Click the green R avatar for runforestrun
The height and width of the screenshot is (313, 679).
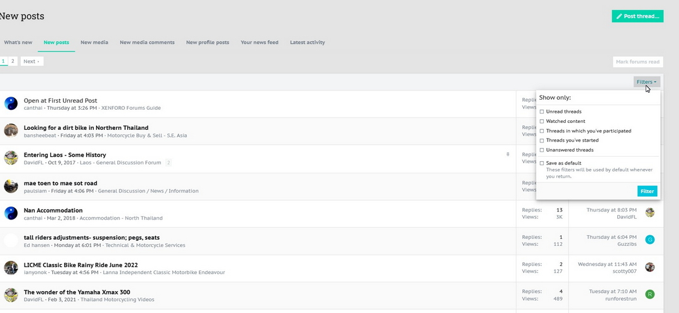[x=650, y=294]
